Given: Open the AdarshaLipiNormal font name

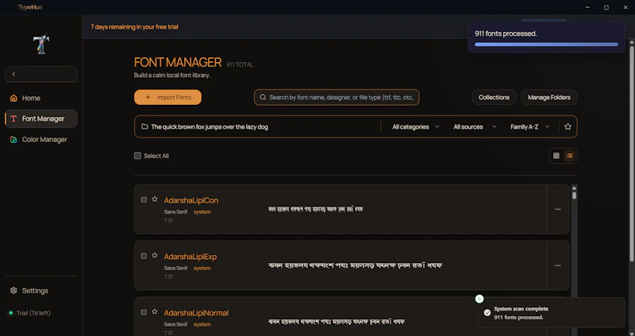Looking at the screenshot, I should [x=196, y=313].
